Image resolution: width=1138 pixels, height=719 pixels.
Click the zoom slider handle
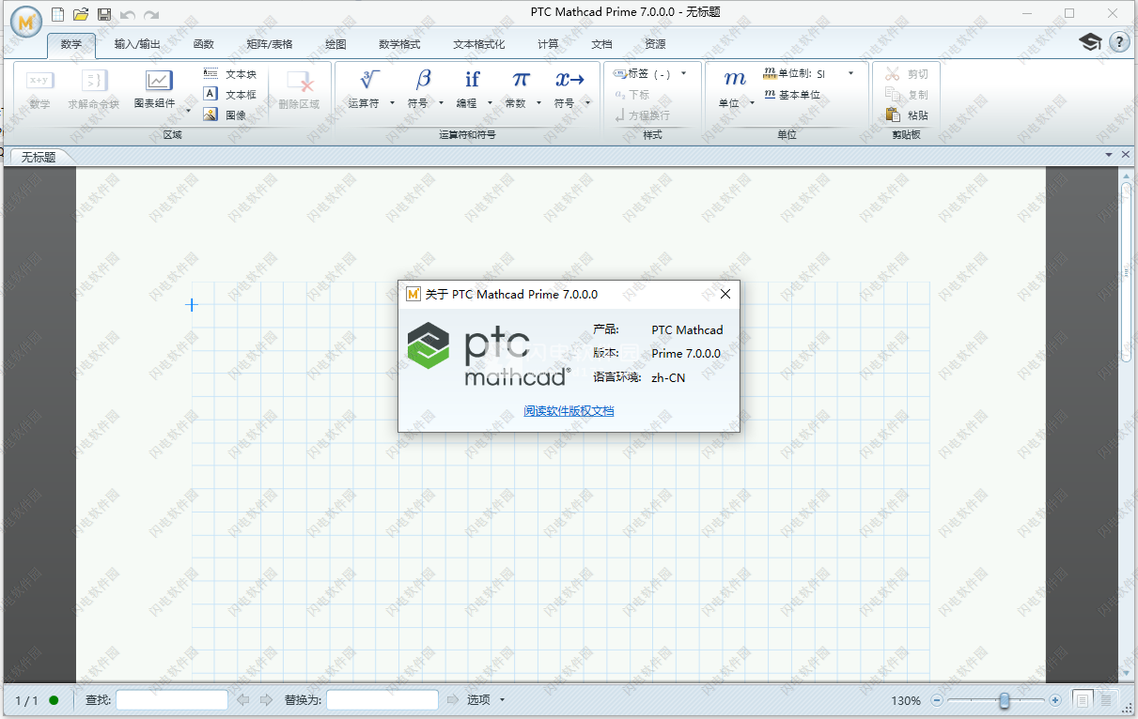(x=1005, y=700)
